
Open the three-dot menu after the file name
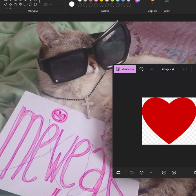[x=185, y=69]
